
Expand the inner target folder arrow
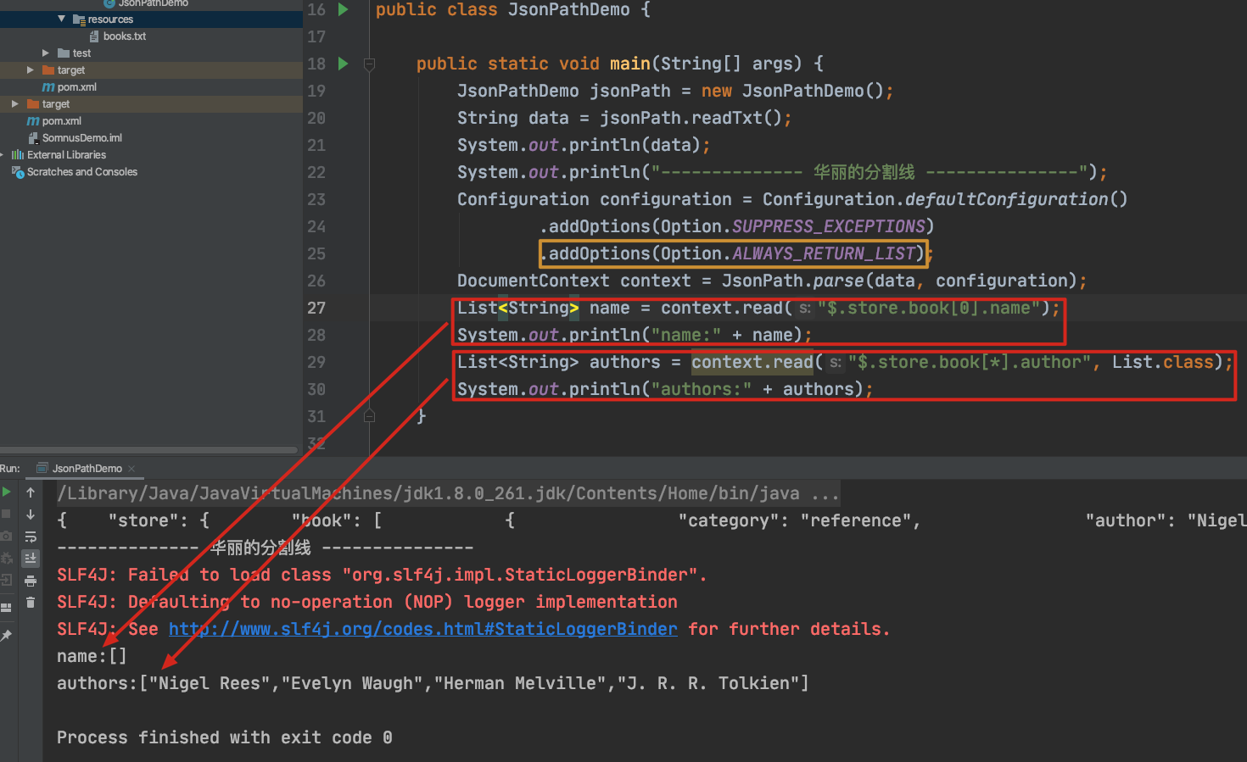tap(31, 70)
